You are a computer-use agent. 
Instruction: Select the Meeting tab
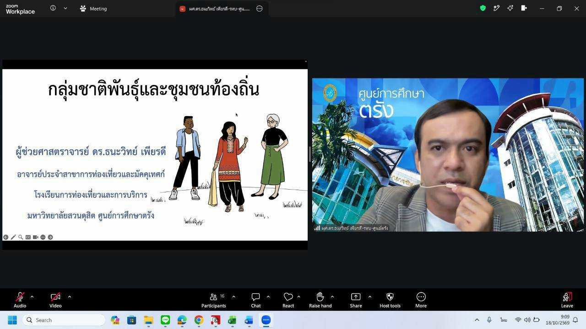[93, 9]
